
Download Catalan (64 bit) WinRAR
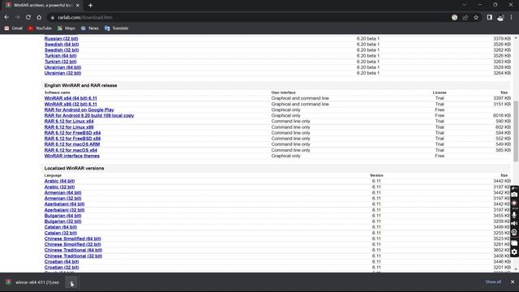[61, 227]
